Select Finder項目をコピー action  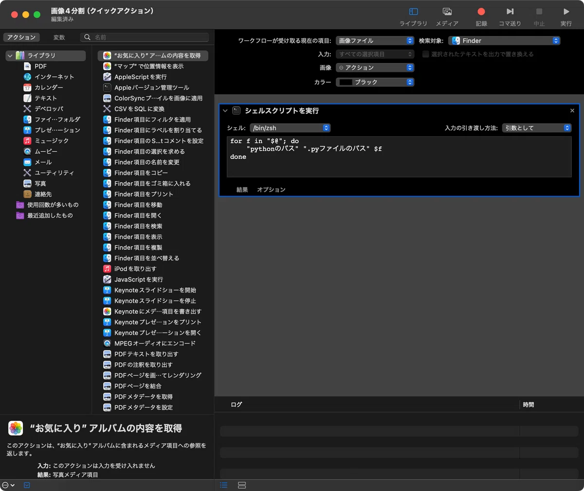pyautogui.click(x=153, y=173)
